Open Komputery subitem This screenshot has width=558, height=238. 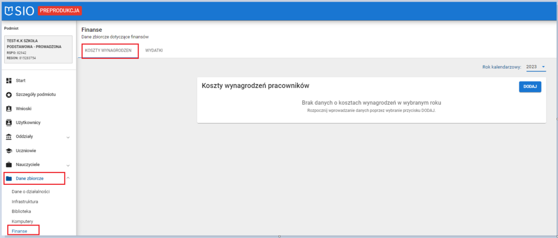22,221
